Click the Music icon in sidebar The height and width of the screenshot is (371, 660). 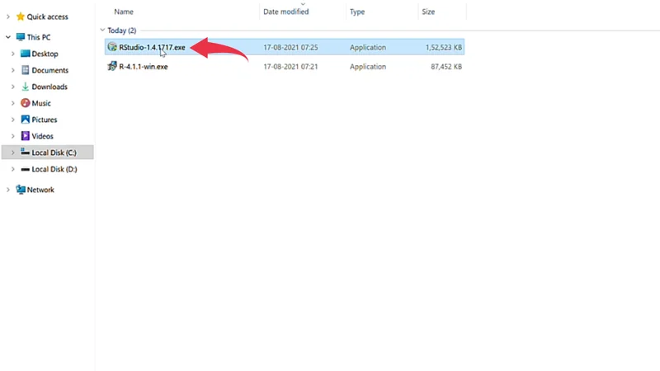[25, 103]
